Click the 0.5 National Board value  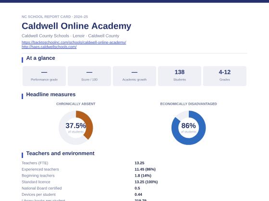click(x=137, y=189)
